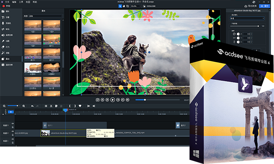Open the 55.6% preview zoom dropdown
Viewport: 274px width, 164px height.
coord(136,6)
